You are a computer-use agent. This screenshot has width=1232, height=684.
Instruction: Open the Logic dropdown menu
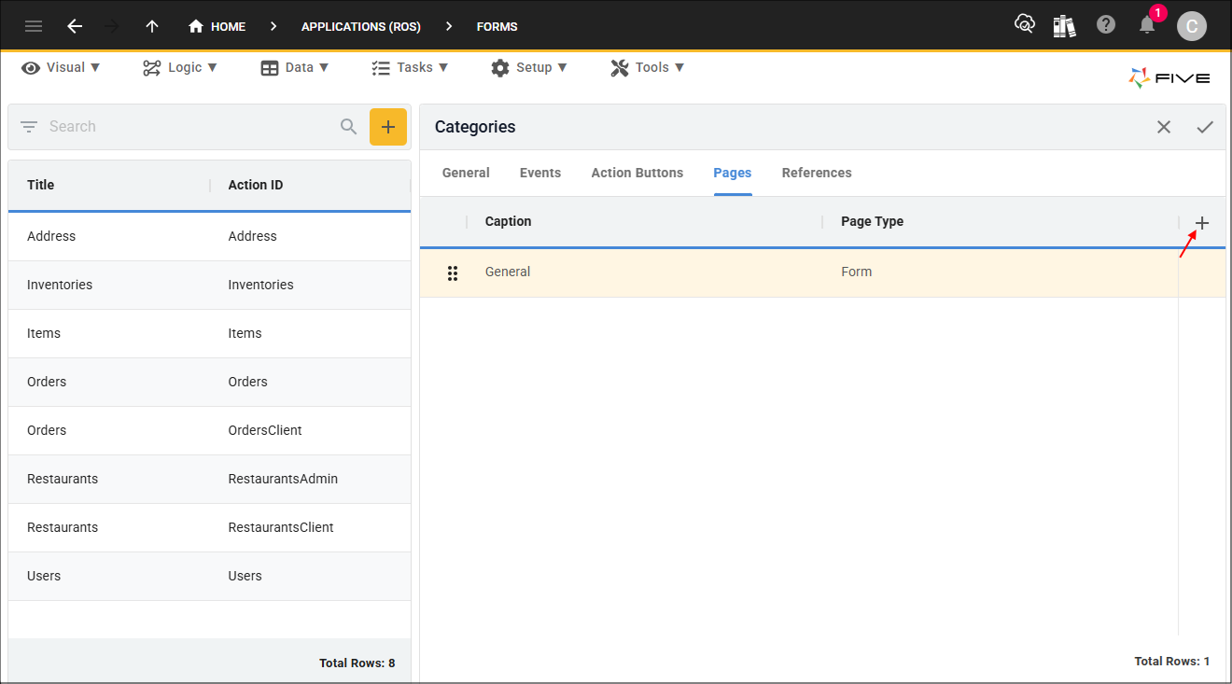(x=180, y=67)
